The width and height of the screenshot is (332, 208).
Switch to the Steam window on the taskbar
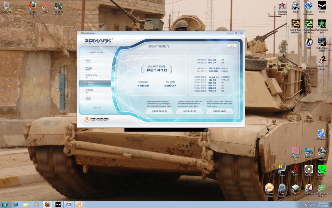(58, 205)
